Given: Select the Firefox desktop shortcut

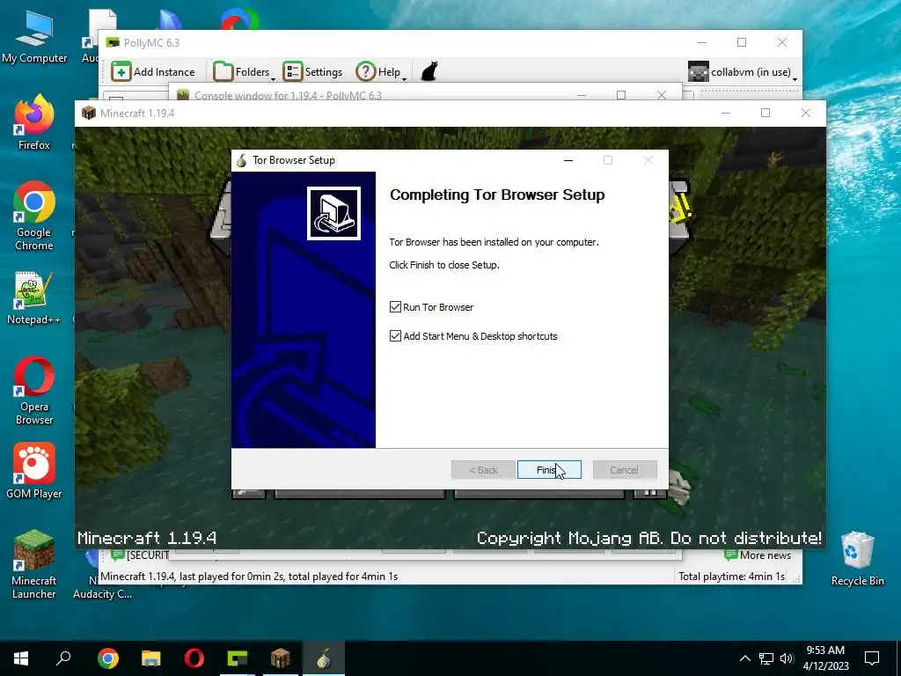Looking at the screenshot, I should 34,122.
